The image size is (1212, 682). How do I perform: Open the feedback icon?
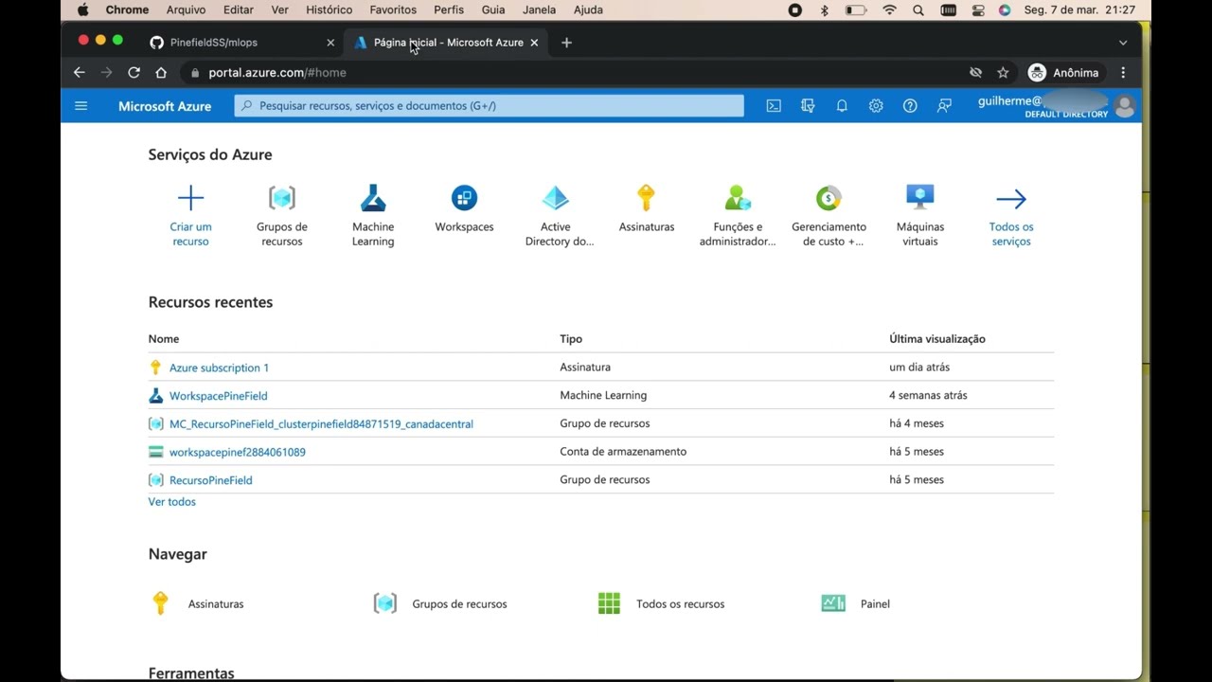pos(944,106)
